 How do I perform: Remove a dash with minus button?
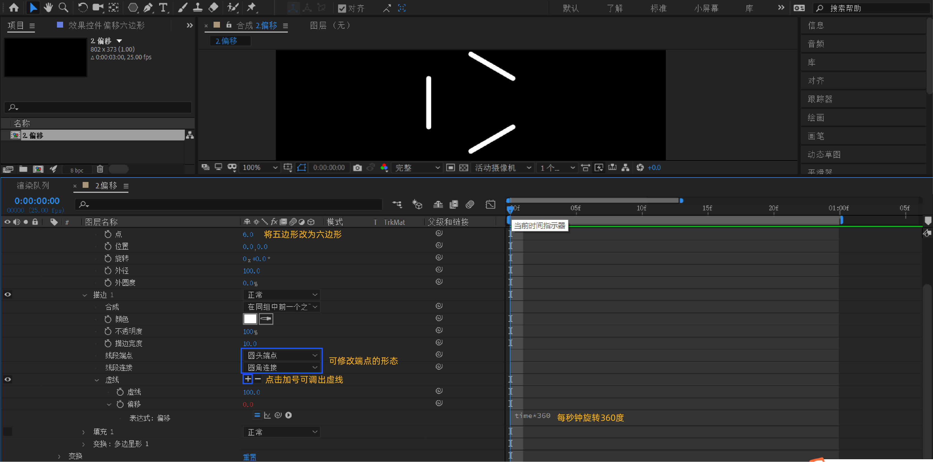tap(258, 379)
